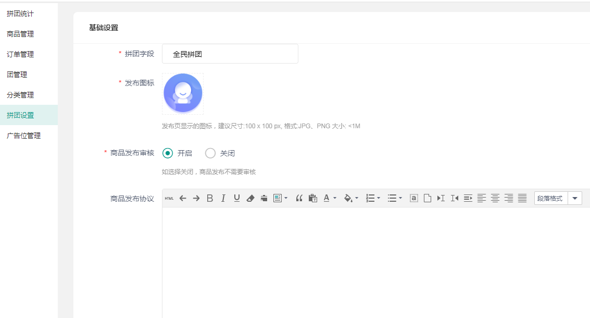Toggle italic formatting

[x=223, y=198]
